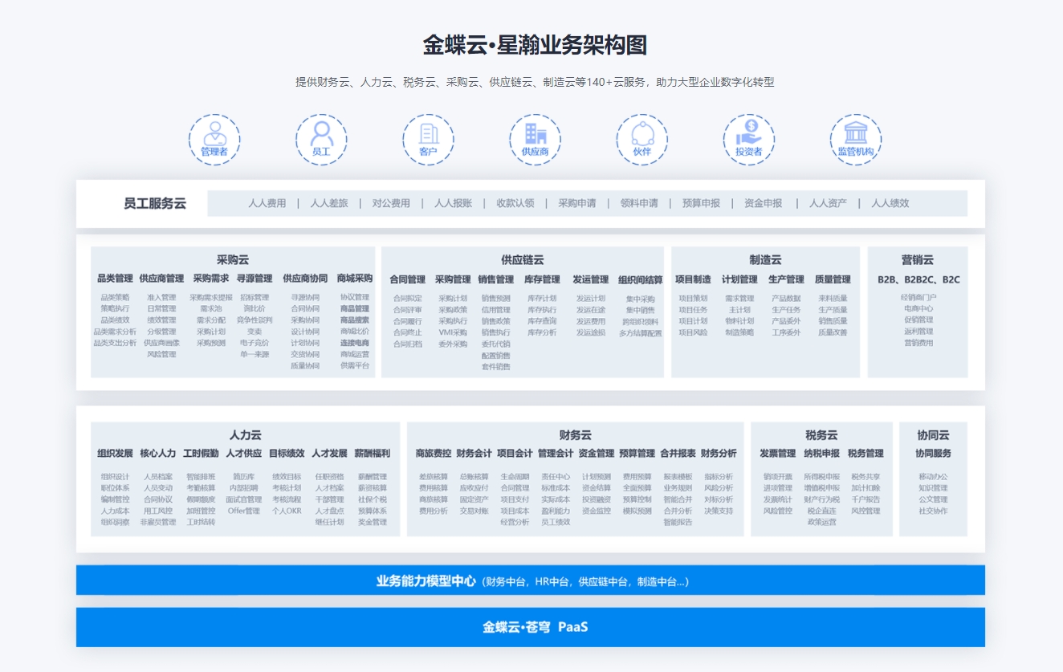Click 发运途损 under 发运管理
Screen dimensions: 1063x672
(x=590, y=332)
